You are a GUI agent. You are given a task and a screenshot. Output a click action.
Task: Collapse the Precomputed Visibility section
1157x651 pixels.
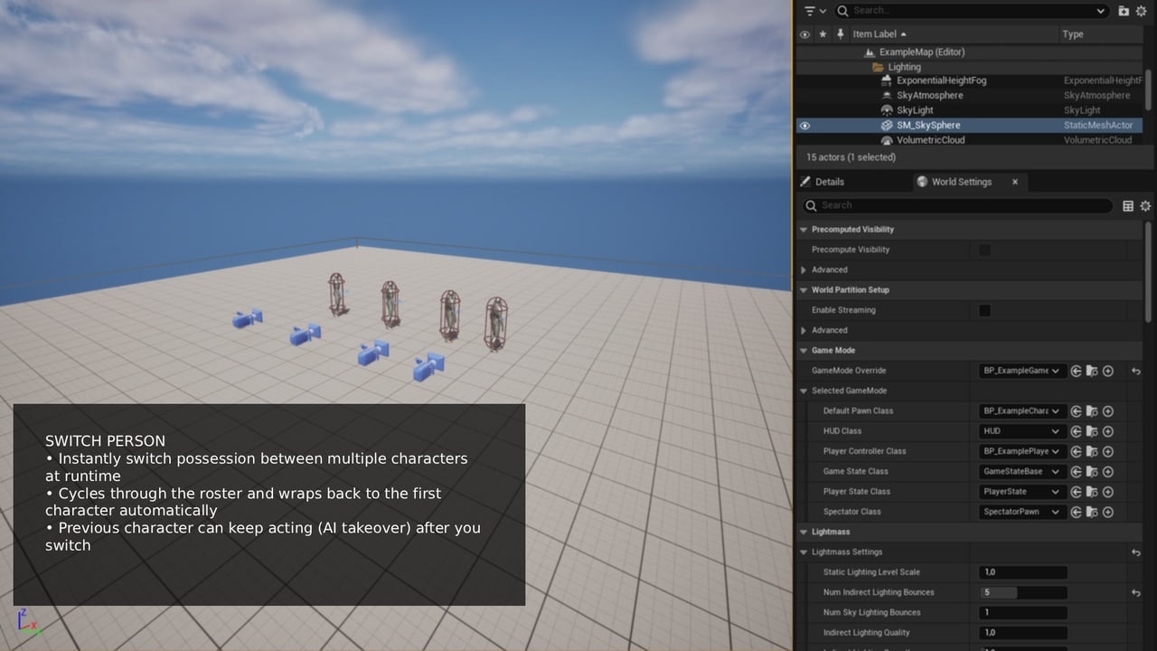804,230
